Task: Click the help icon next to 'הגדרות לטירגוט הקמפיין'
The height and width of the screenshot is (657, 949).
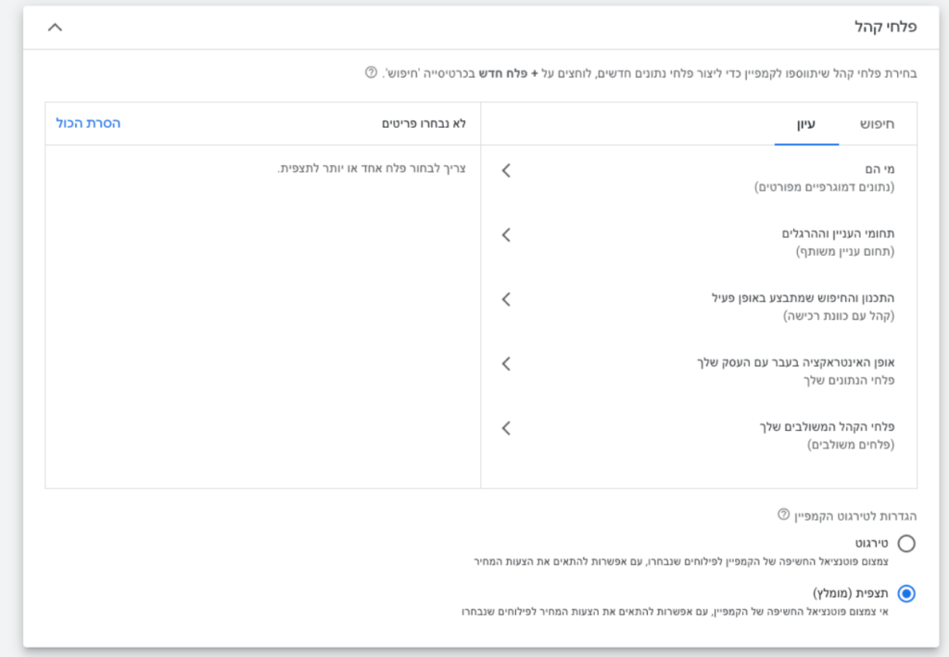Action: [783, 514]
